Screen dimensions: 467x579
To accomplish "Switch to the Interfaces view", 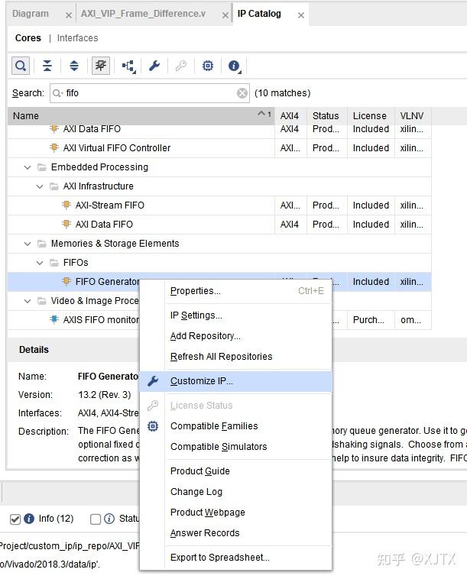I will coord(78,38).
